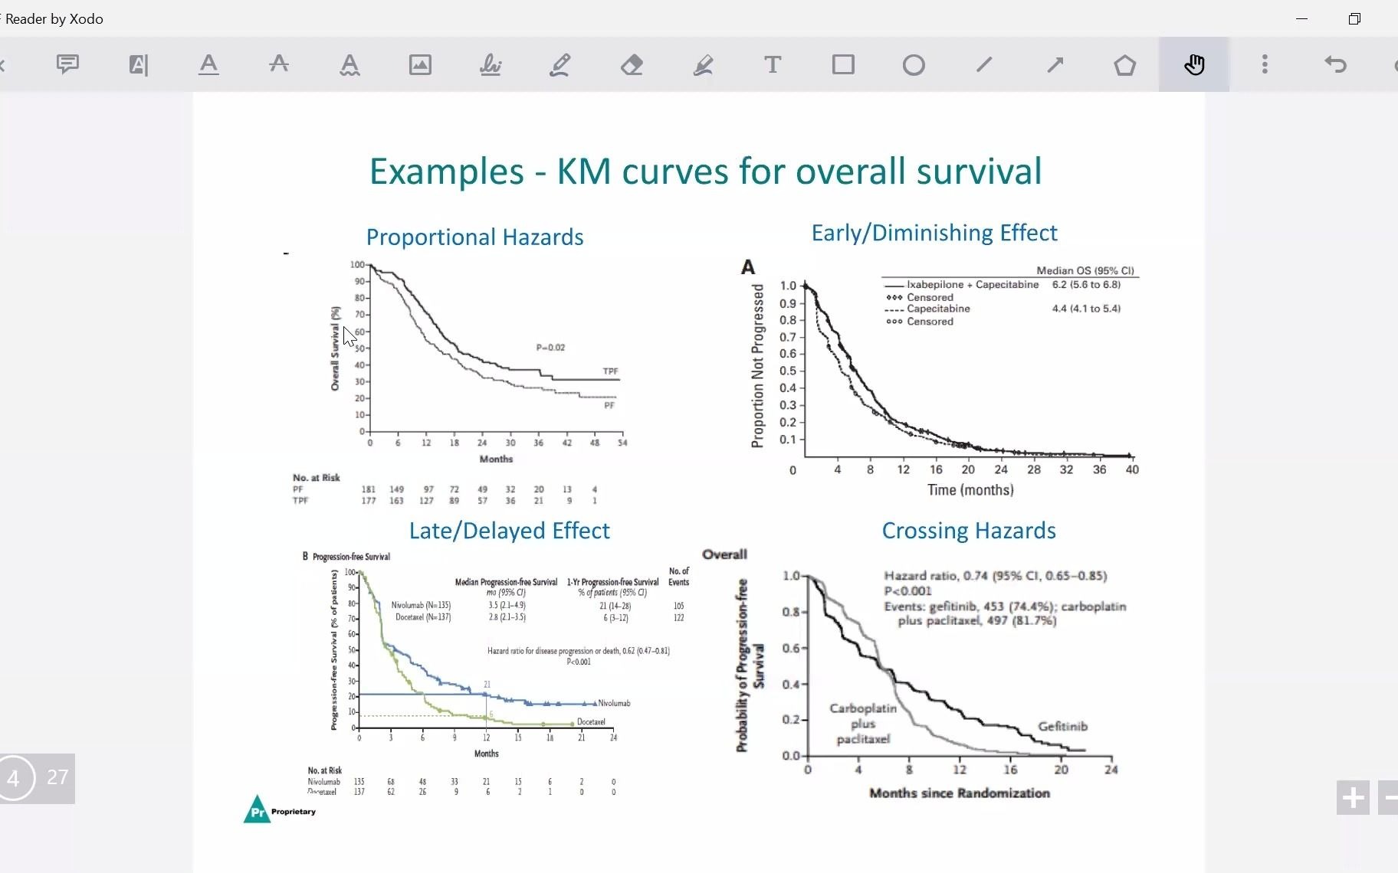This screenshot has height=873, width=1398.
Task: Activate the eraser tool
Action: tap(632, 64)
